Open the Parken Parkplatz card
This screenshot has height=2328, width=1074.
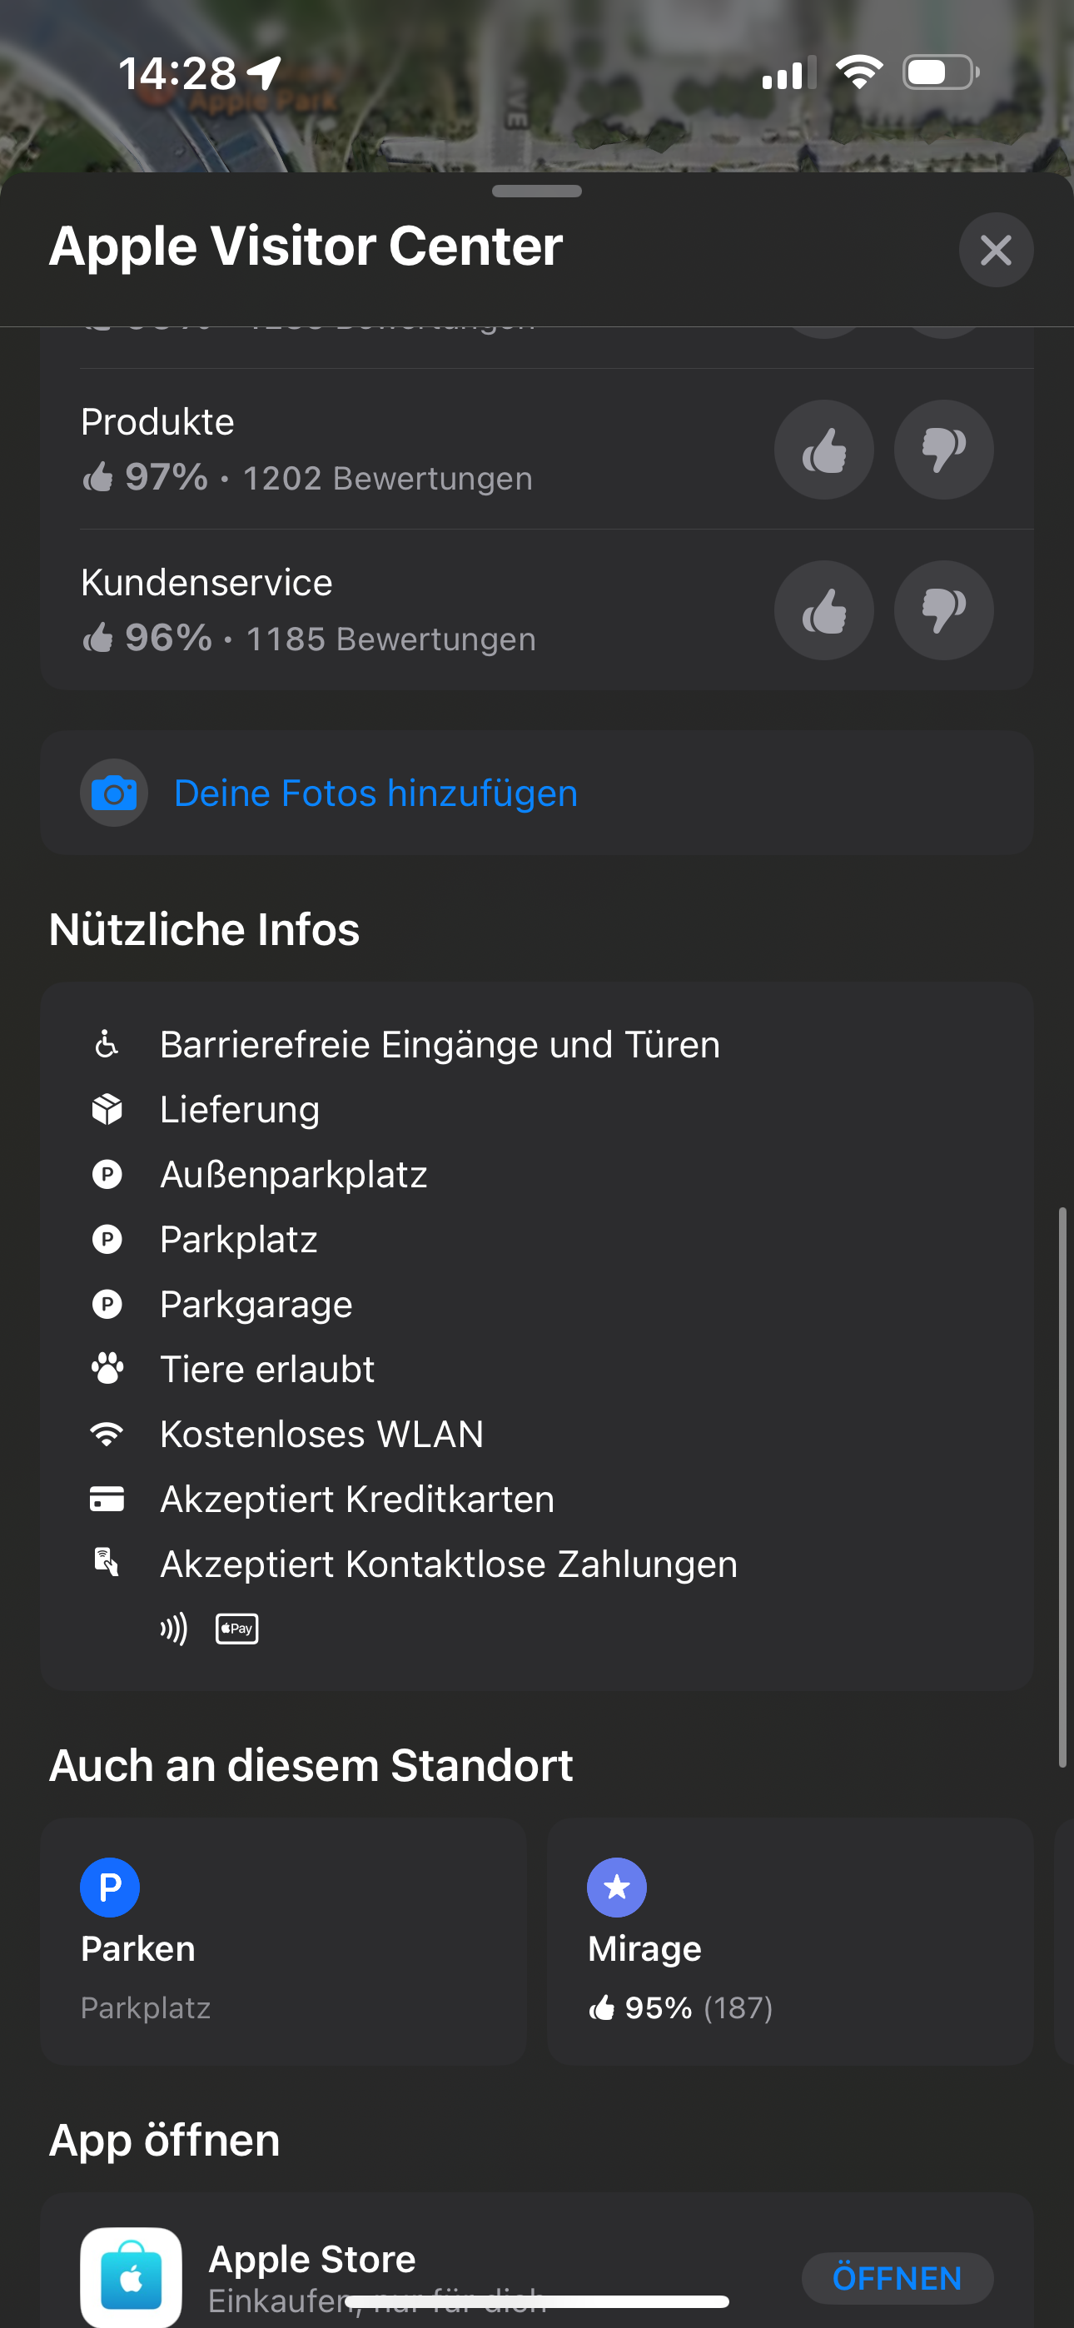(283, 1943)
